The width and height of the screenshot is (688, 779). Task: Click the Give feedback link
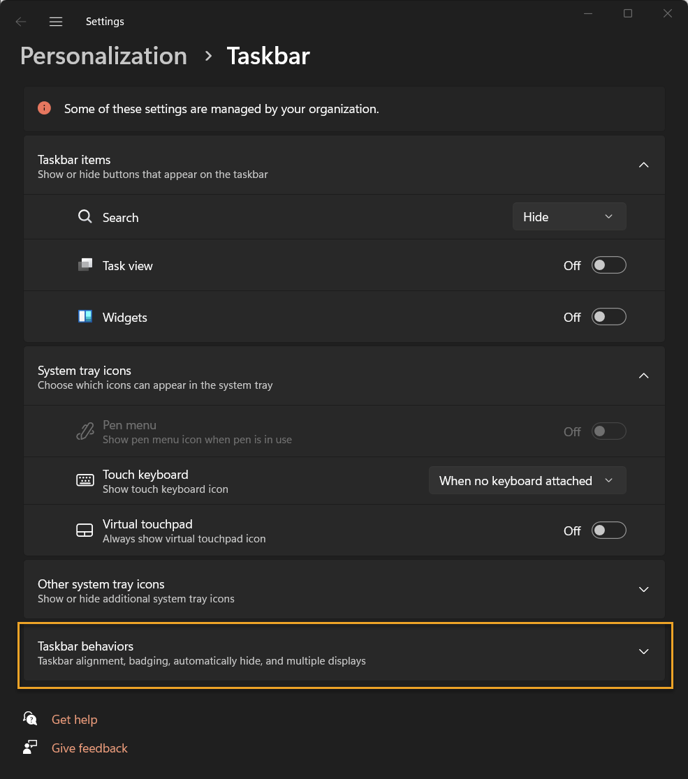point(89,748)
